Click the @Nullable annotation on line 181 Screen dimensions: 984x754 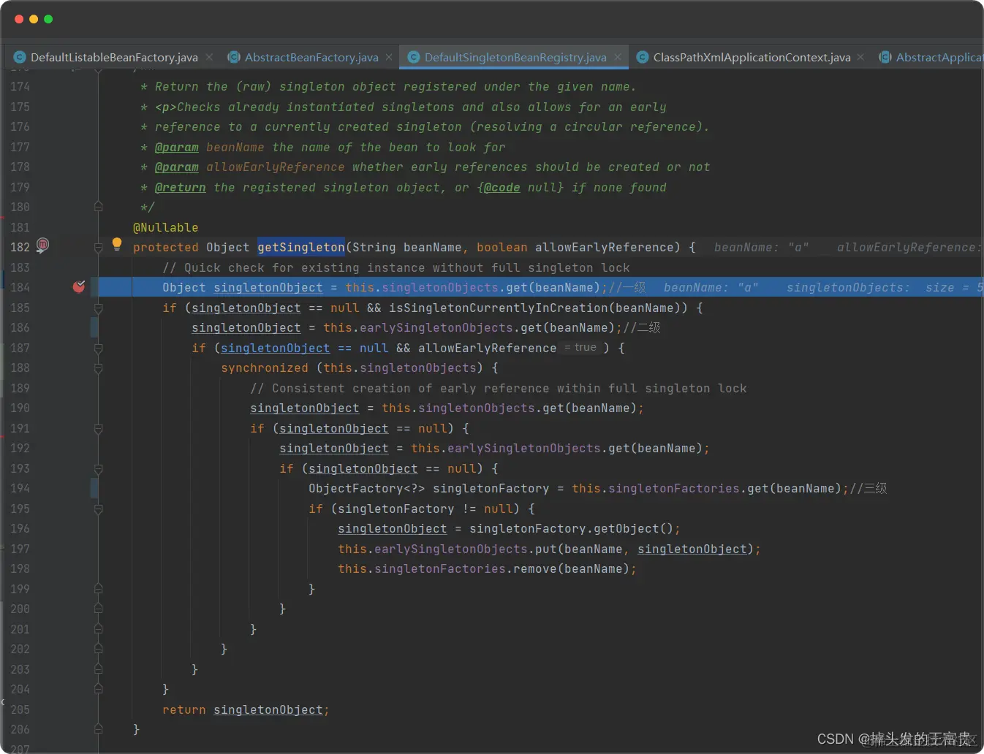tap(165, 227)
